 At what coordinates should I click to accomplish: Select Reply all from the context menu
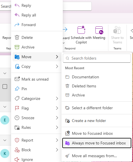[x=37, y=15]
